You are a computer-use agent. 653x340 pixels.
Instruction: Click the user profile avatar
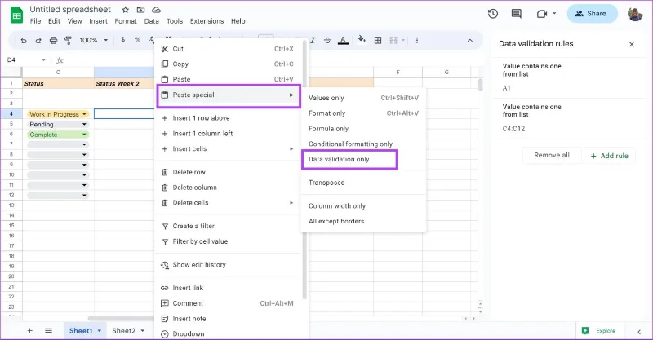(635, 14)
